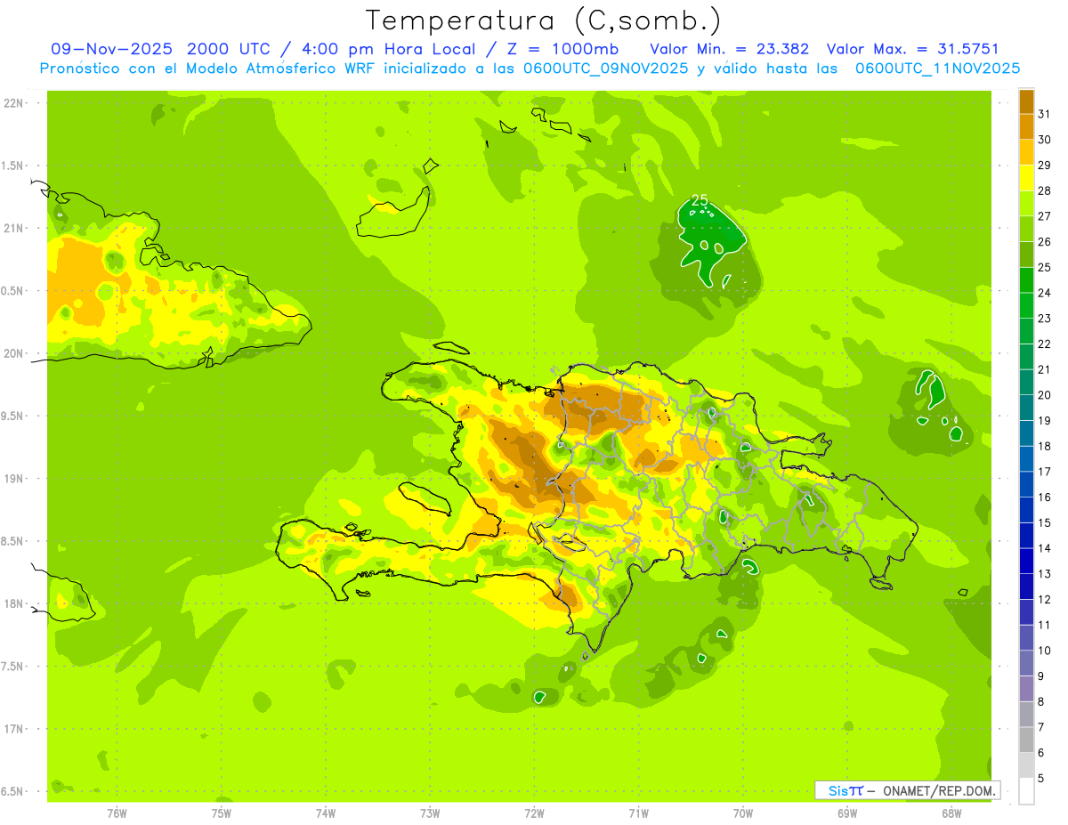Screen dimensions: 1068x825
Task: Click the 68W longitude axis label
Action: (951, 813)
